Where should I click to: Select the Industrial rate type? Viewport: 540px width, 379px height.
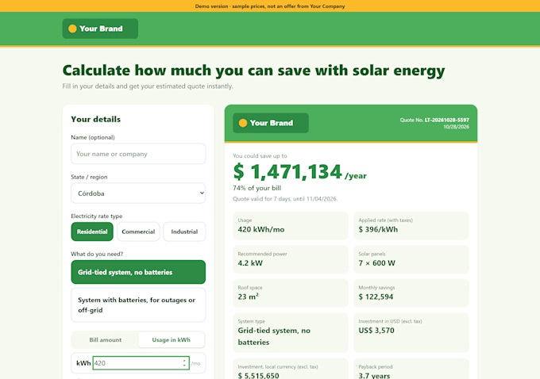(184, 232)
